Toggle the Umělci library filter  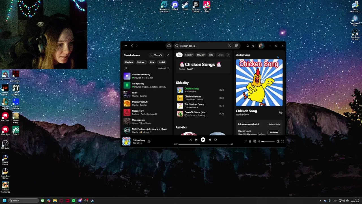(162, 62)
